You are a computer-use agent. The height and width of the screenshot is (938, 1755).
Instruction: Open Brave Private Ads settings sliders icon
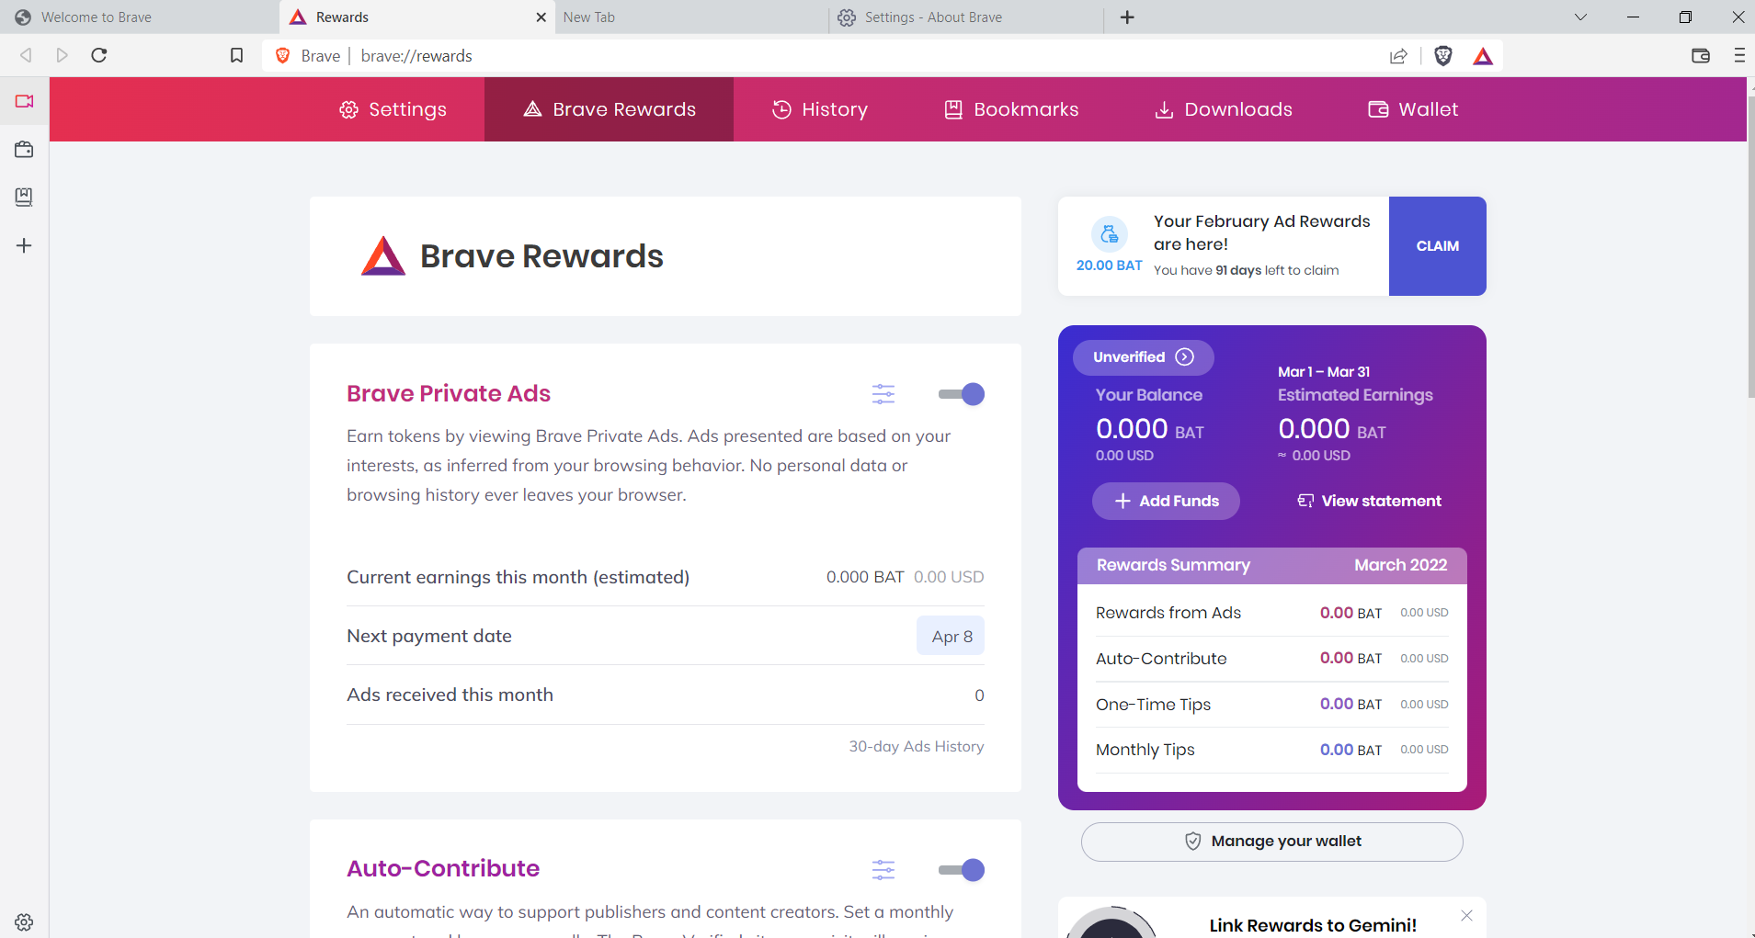point(883,394)
